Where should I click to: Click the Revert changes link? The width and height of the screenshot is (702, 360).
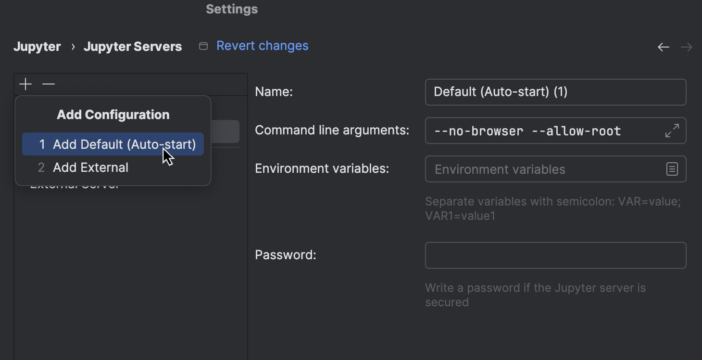[x=263, y=45]
